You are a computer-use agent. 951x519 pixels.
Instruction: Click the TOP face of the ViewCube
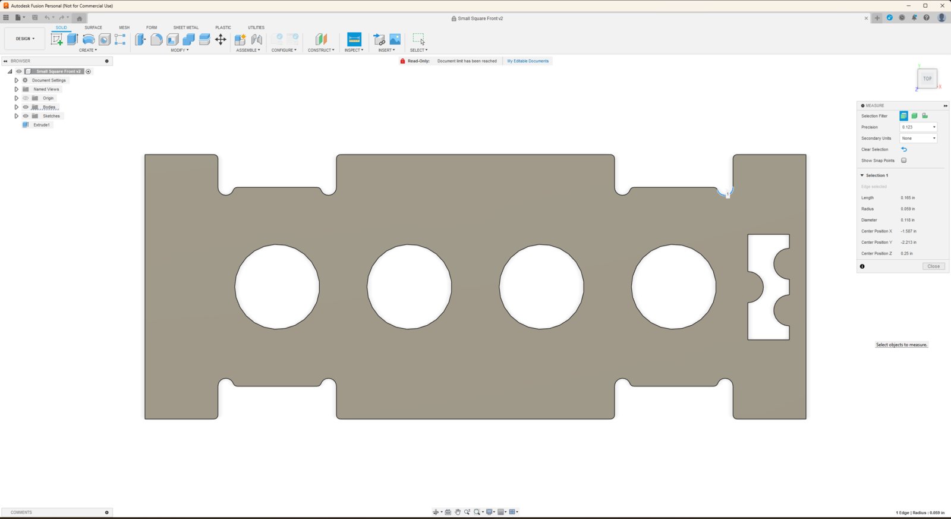(927, 78)
